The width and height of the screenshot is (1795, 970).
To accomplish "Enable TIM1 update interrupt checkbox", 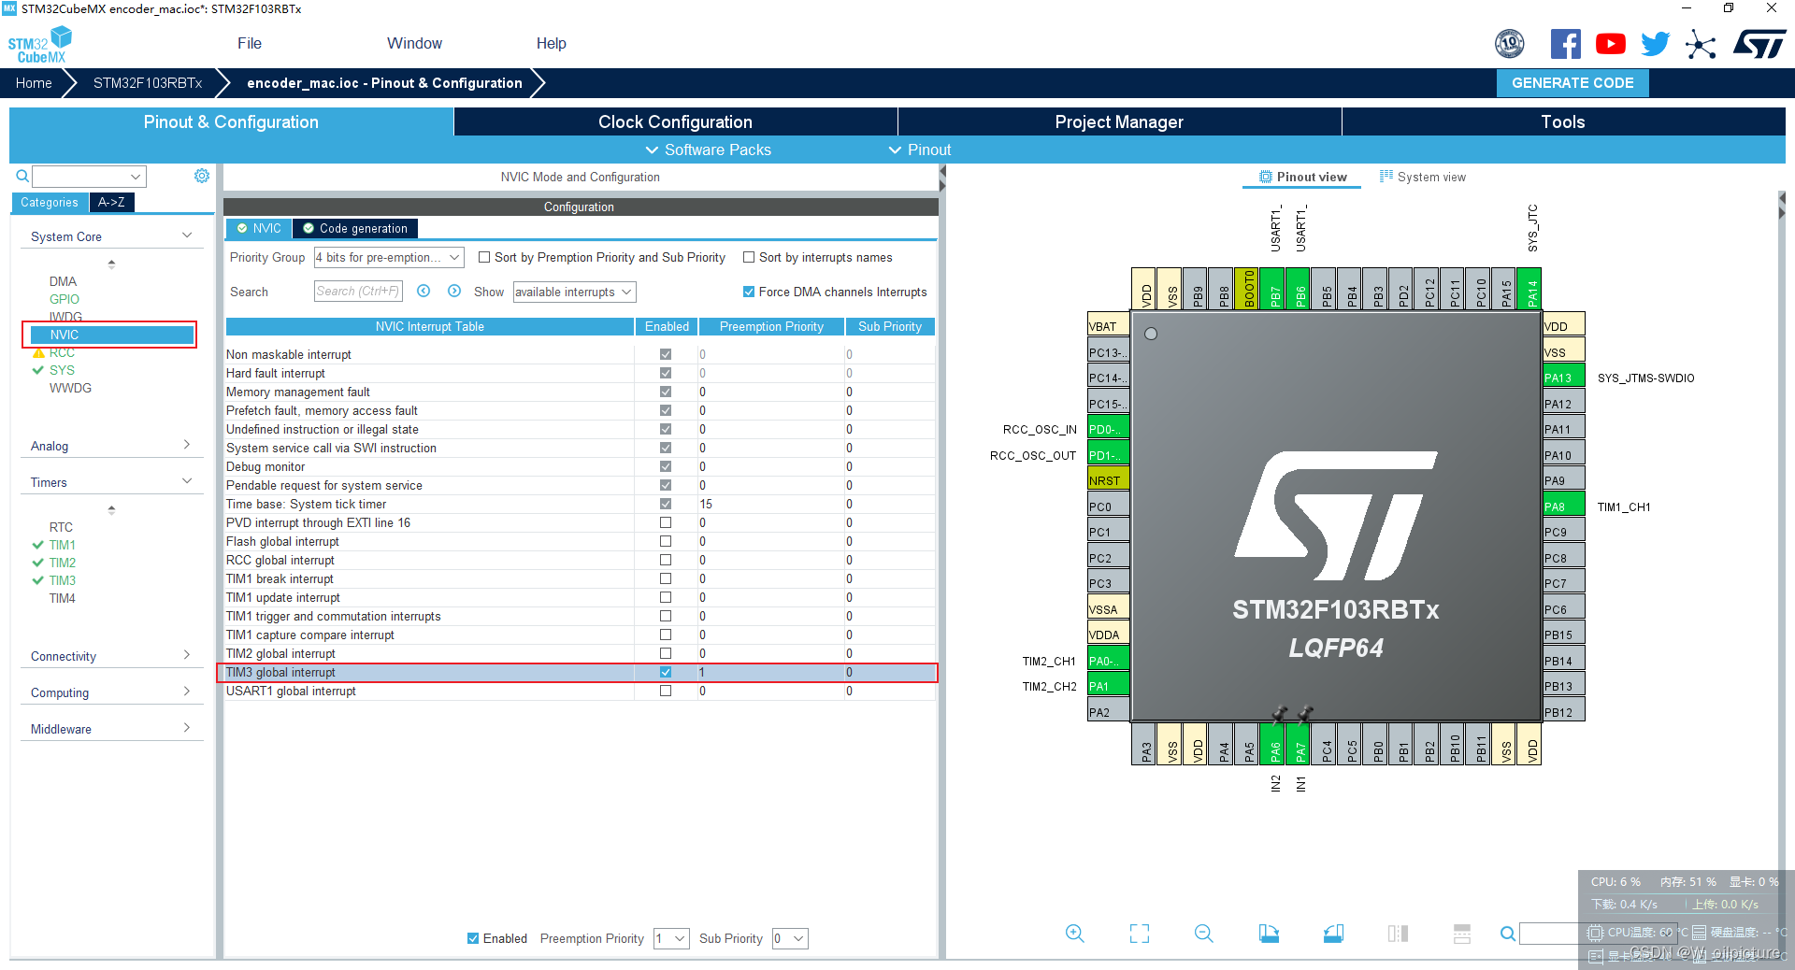I will tap(666, 597).
